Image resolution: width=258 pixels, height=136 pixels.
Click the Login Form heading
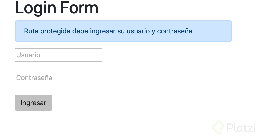click(x=57, y=8)
